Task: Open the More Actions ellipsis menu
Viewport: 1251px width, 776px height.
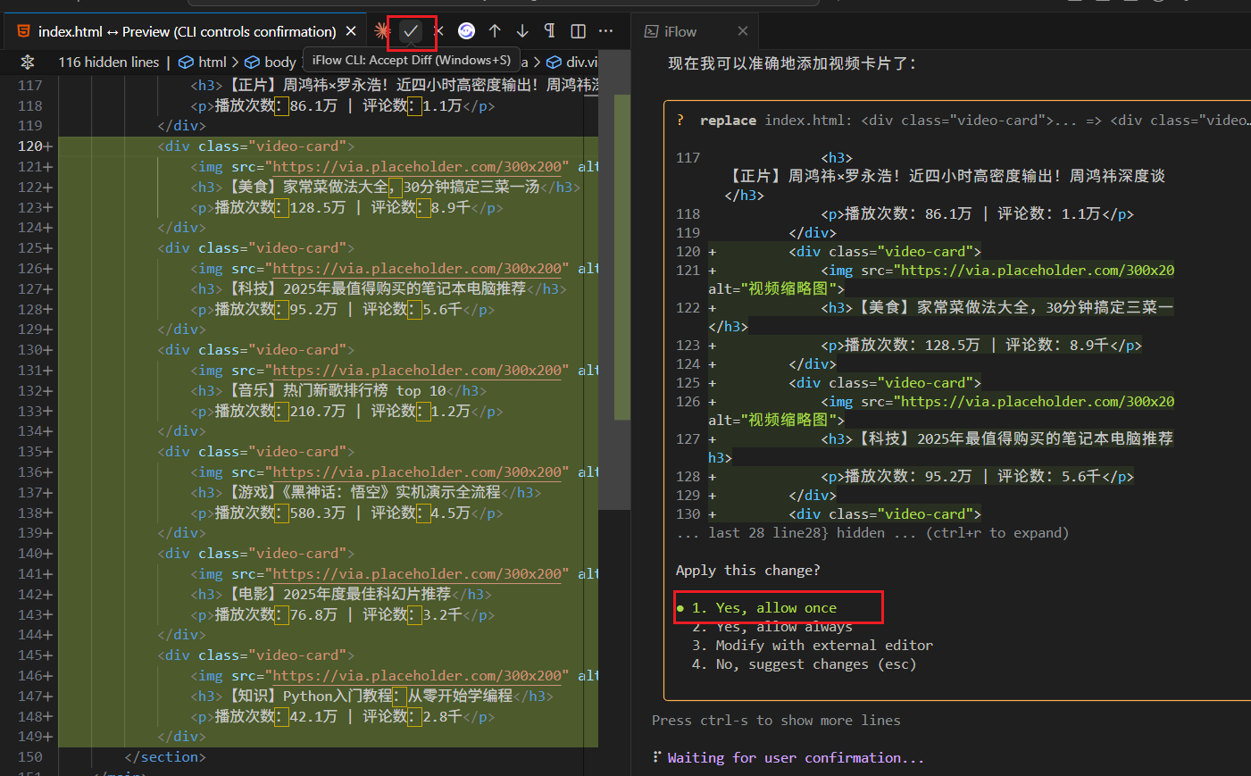Action: coord(606,31)
